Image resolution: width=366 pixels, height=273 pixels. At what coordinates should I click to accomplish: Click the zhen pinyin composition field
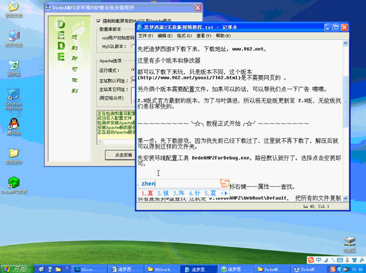click(179, 183)
